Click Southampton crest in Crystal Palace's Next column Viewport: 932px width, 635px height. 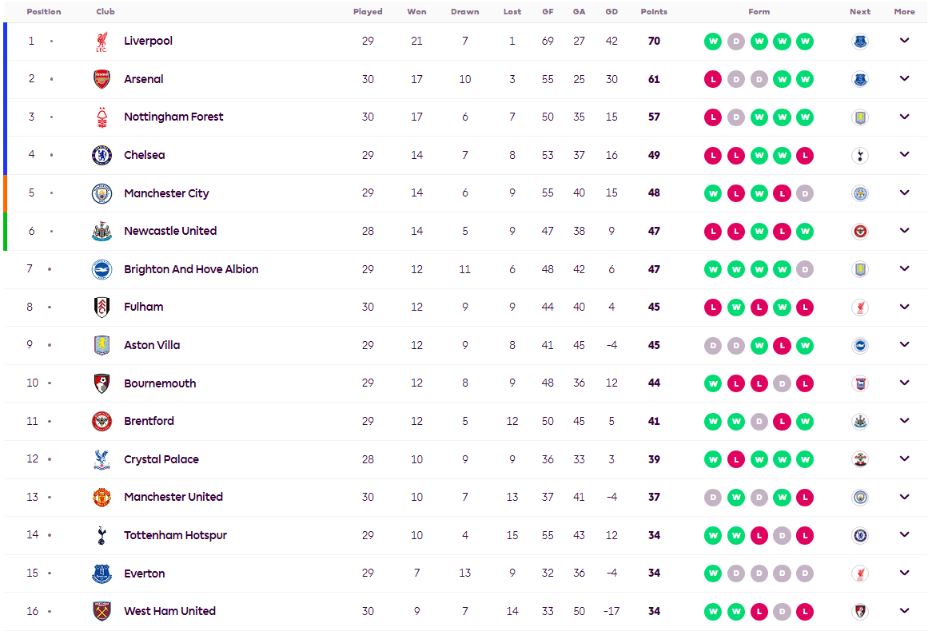coord(860,459)
